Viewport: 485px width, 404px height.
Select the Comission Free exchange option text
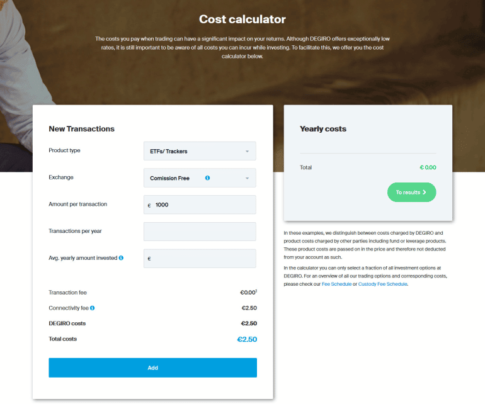coord(169,178)
